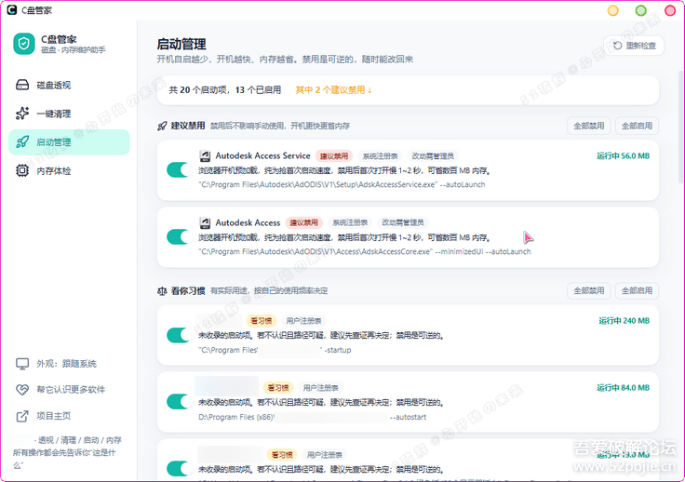The height and width of the screenshot is (482, 685).
Task: Click the yellow minimize window button
Action: [x=613, y=10]
